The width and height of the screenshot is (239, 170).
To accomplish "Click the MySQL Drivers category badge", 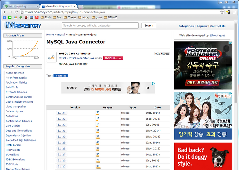I will coord(113,58).
